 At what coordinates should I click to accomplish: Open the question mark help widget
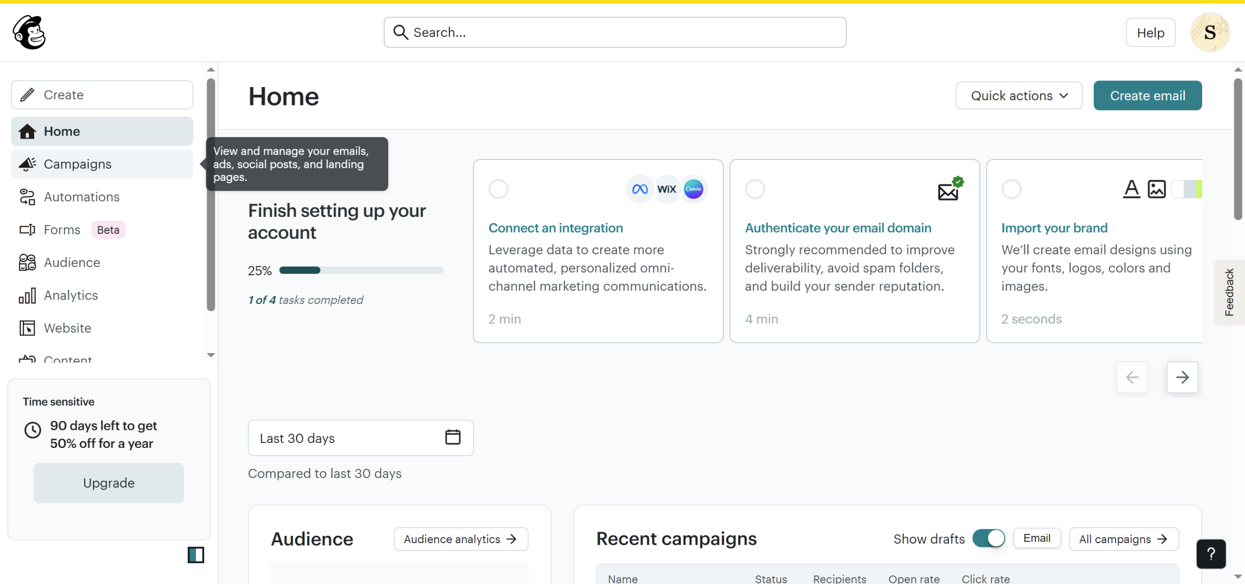pos(1210,553)
